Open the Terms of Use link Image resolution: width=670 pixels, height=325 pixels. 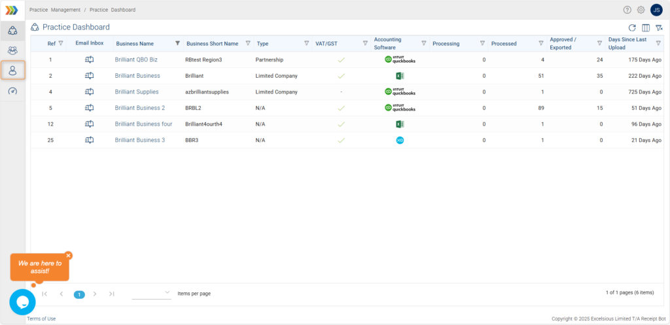pyautogui.click(x=41, y=318)
